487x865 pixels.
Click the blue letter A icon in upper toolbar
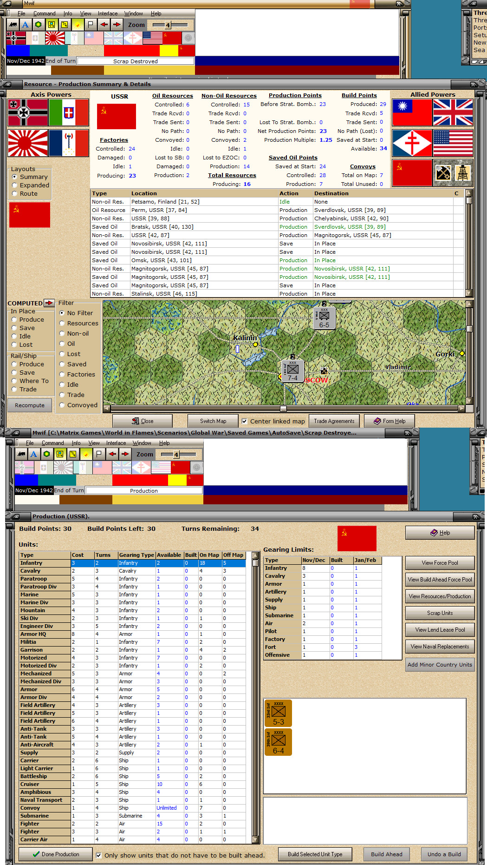pos(26,25)
